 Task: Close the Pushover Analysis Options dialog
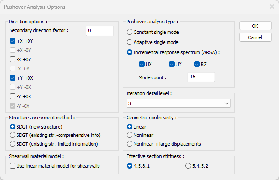tap(271, 7)
